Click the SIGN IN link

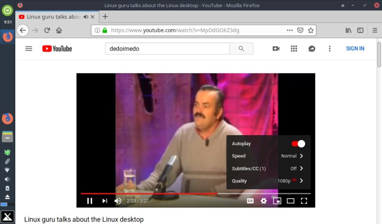355,49
